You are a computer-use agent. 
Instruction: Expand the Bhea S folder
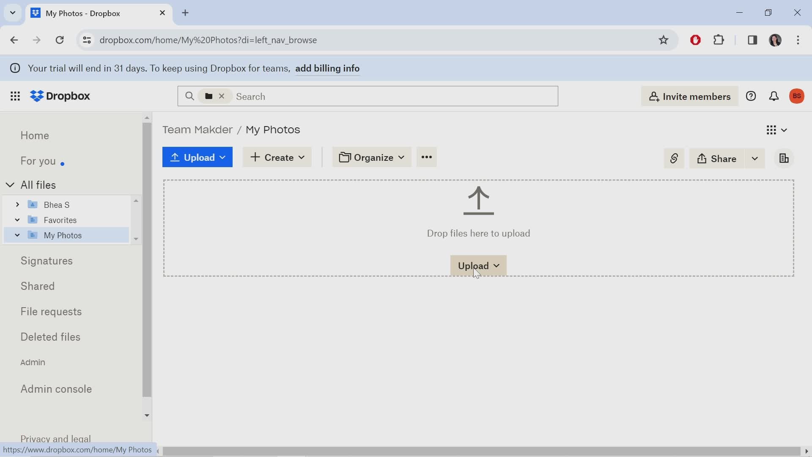[17, 205]
